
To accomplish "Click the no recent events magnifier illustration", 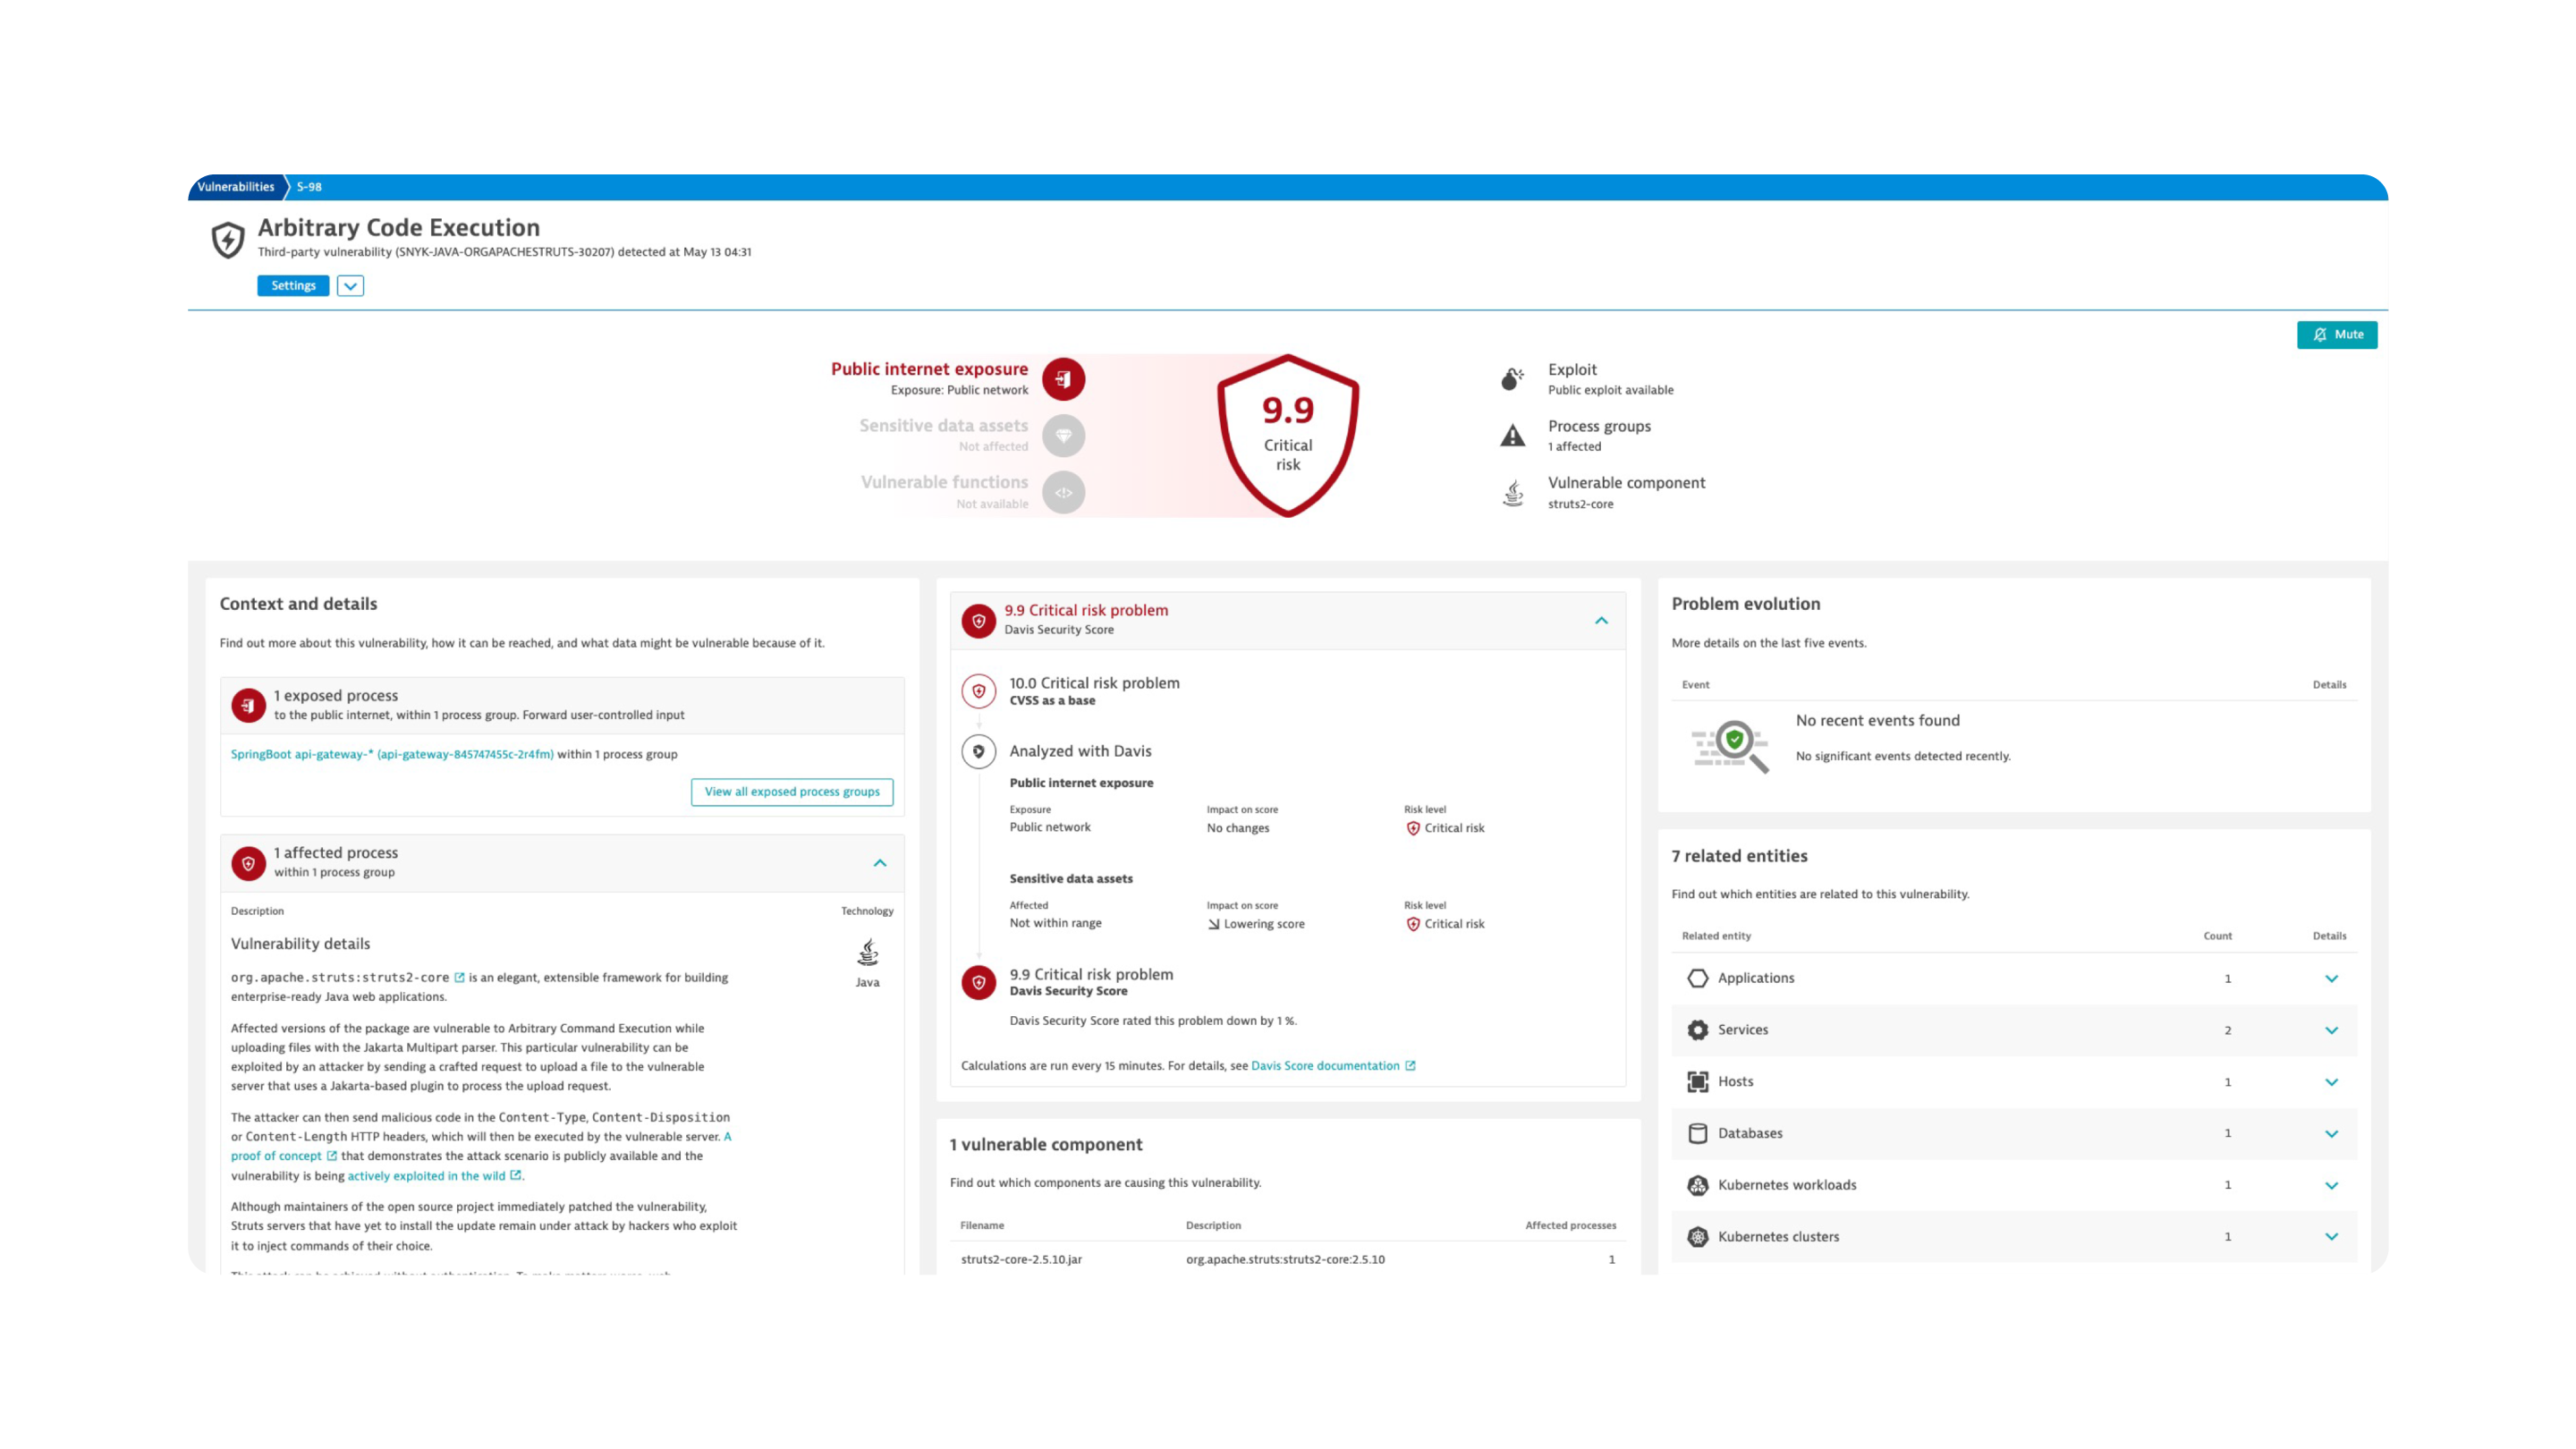I will click(x=1730, y=746).
